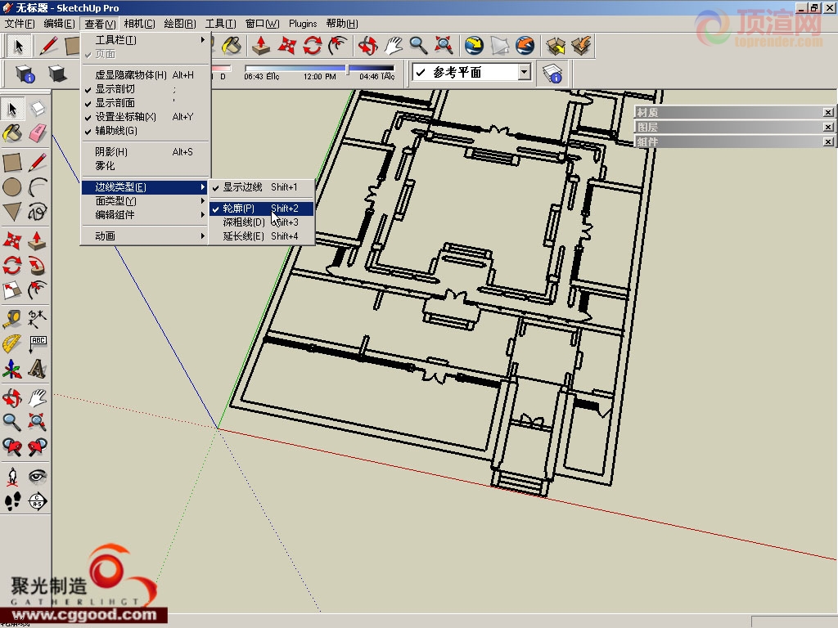Select the Arc tool in left toolbar
Screen dimensions: 838x628
coord(37,187)
